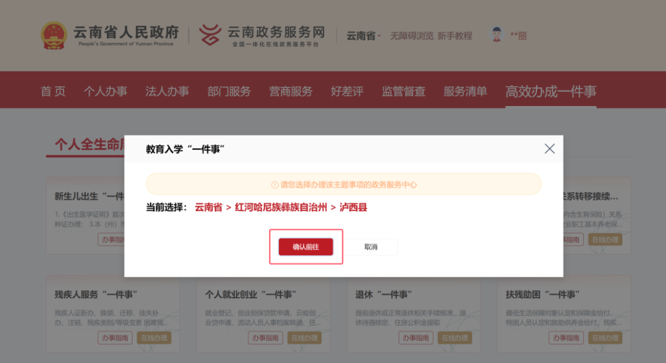Close the 教育入学 dialog with X
The image size is (666, 363).
[549, 149]
